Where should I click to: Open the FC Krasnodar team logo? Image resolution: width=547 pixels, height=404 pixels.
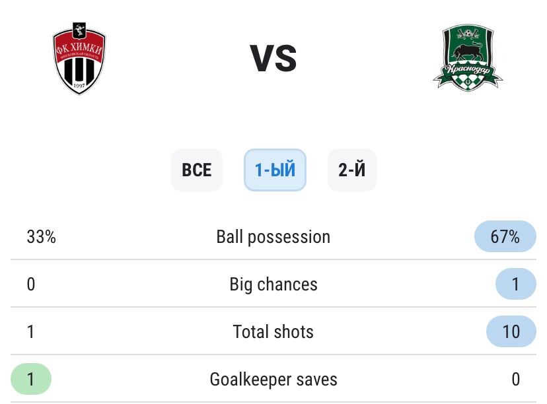click(468, 57)
